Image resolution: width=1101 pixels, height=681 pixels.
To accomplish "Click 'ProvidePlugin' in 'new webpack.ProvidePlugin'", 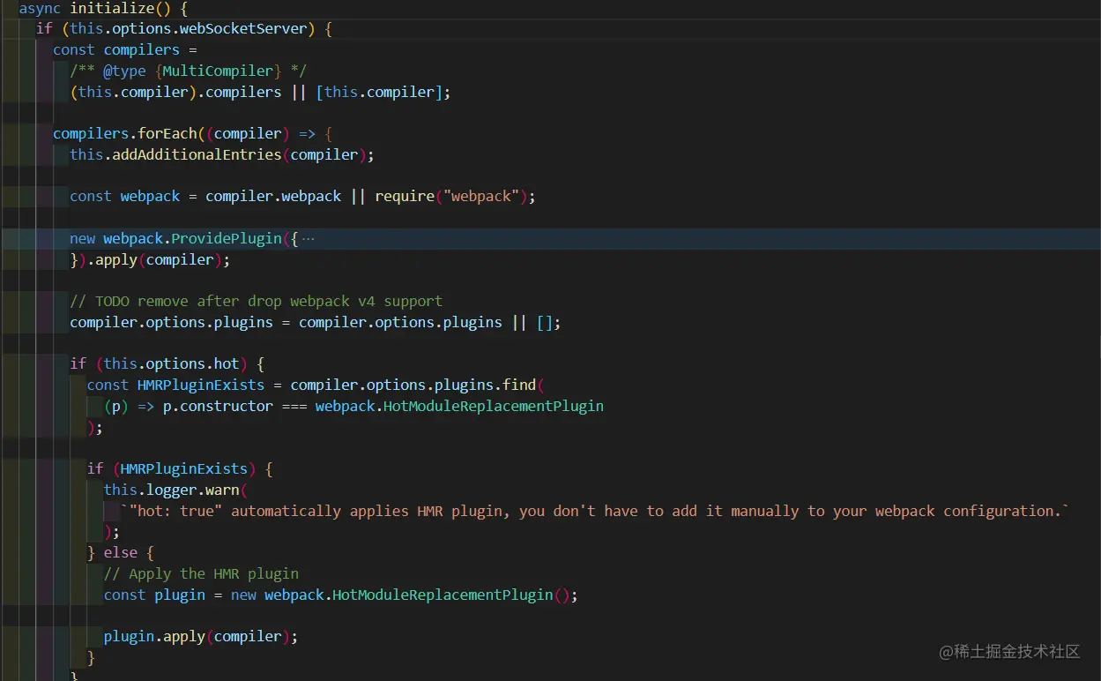I will click(x=227, y=239).
